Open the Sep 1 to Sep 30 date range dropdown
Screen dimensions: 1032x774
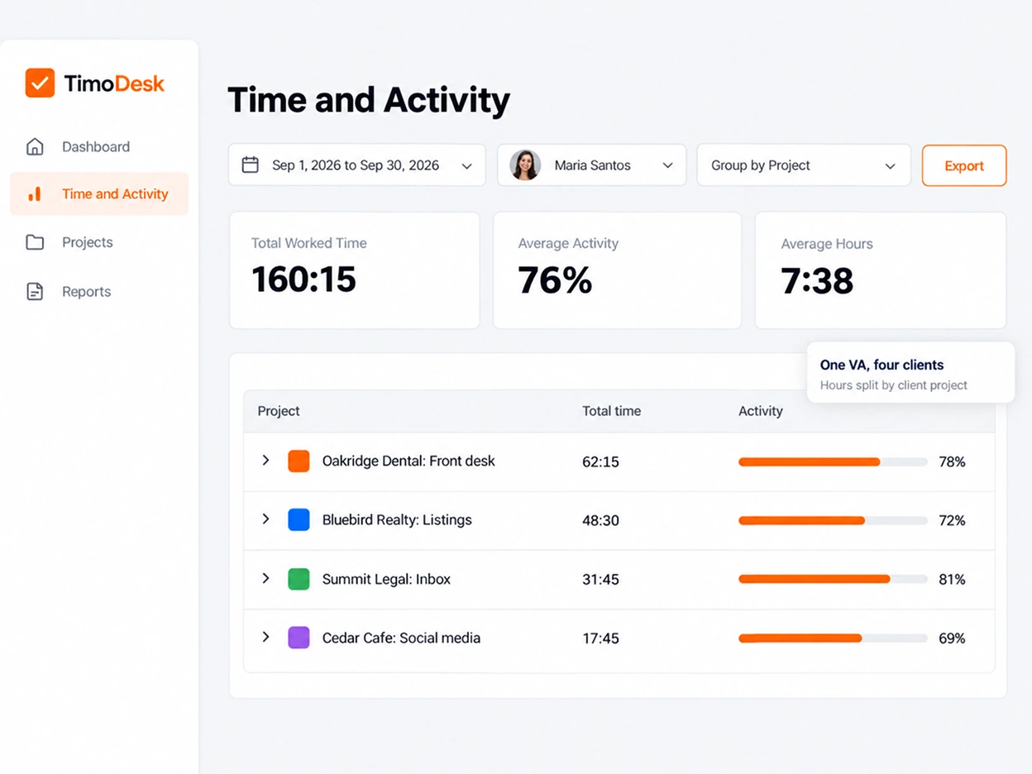(356, 165)
